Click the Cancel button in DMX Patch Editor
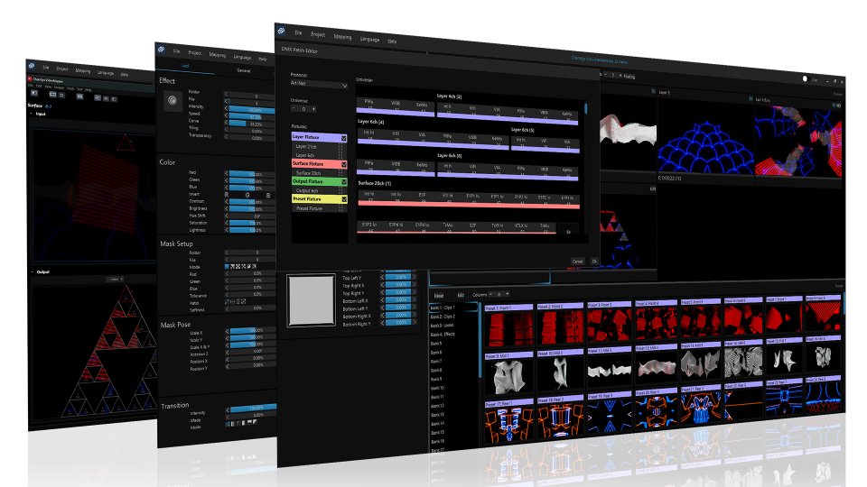This screenshot has height=487, width=867. tap(576, 262)
